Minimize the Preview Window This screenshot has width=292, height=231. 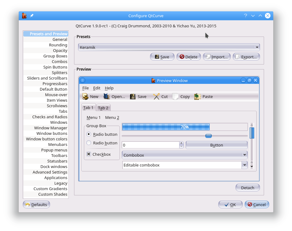[x=243, y=80]
